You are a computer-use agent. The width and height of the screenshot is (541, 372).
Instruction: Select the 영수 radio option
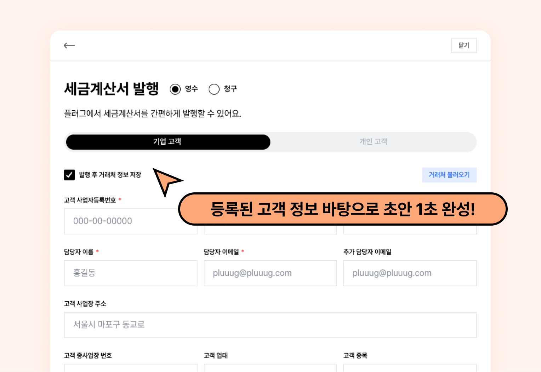coord(175,89)
